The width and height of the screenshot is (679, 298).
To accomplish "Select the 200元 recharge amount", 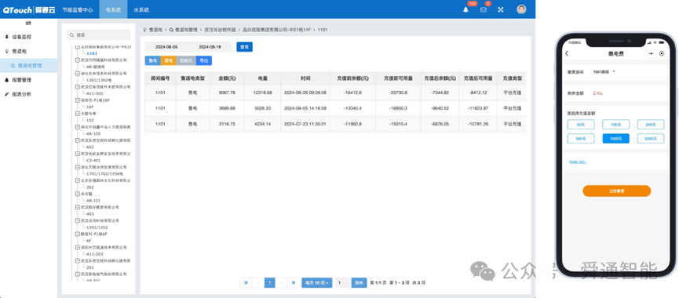I will click(651, 125).
